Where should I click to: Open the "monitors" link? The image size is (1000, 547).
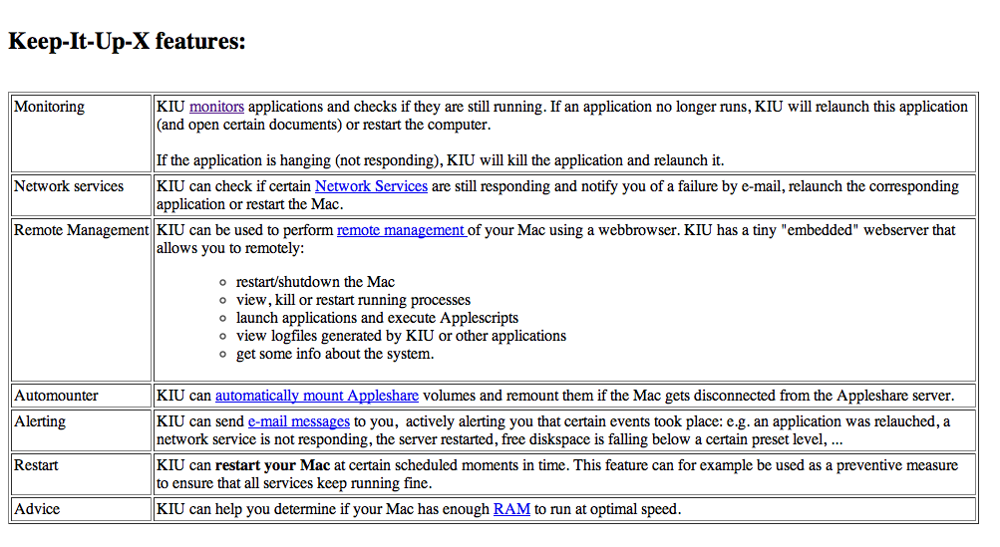coord(216,107)
